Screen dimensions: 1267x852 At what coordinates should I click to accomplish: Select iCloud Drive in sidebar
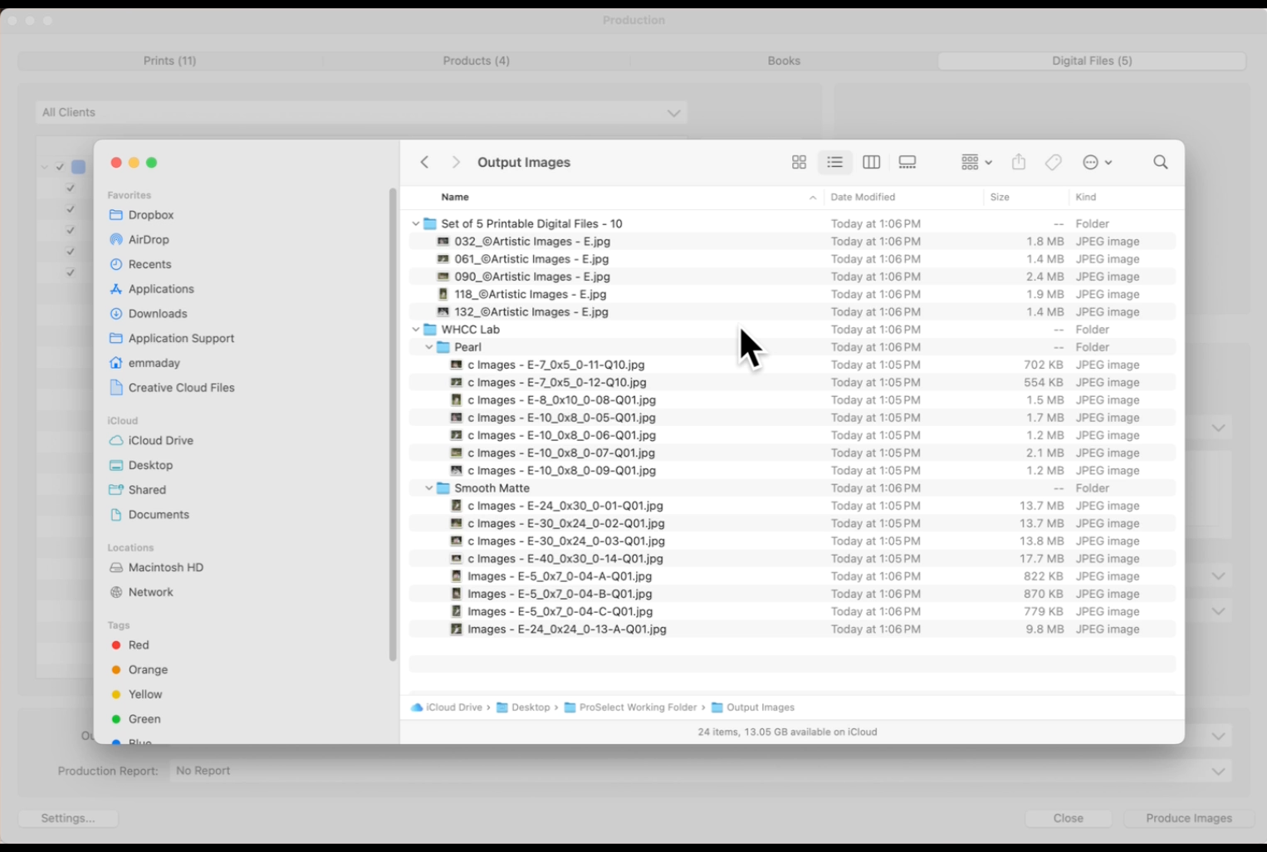click(160, 441)
